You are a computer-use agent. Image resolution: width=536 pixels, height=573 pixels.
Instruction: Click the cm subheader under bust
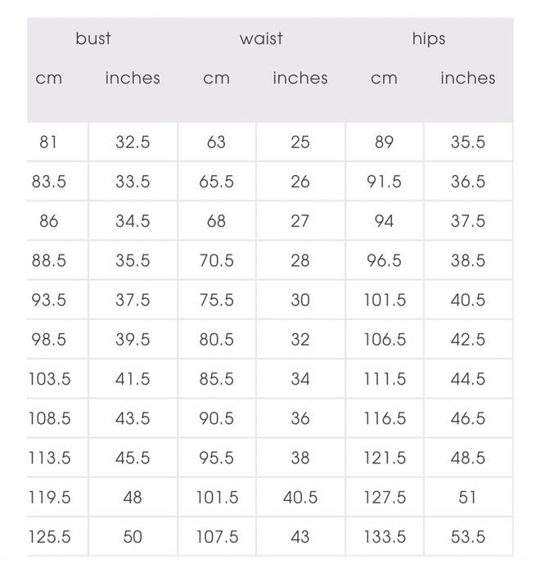click(49, 79)
